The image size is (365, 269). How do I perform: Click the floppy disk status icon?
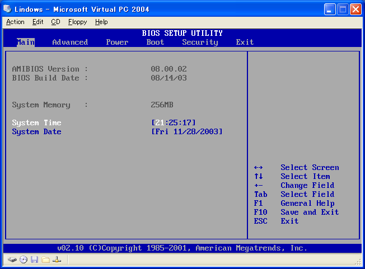(35, 260)
